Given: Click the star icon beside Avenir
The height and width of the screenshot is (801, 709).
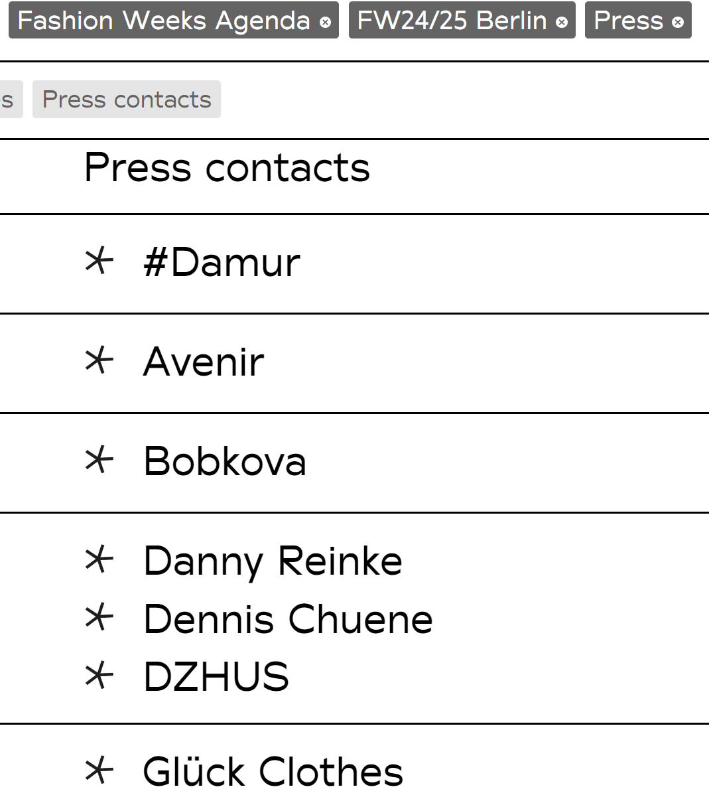Looking at the screenshot, I should (x=99, y=360).
